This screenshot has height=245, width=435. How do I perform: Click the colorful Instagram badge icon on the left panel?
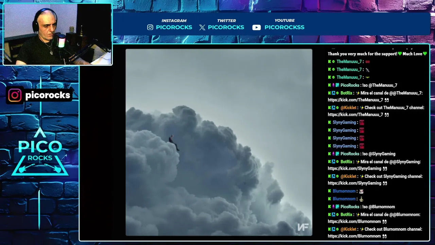pos(15,95)
